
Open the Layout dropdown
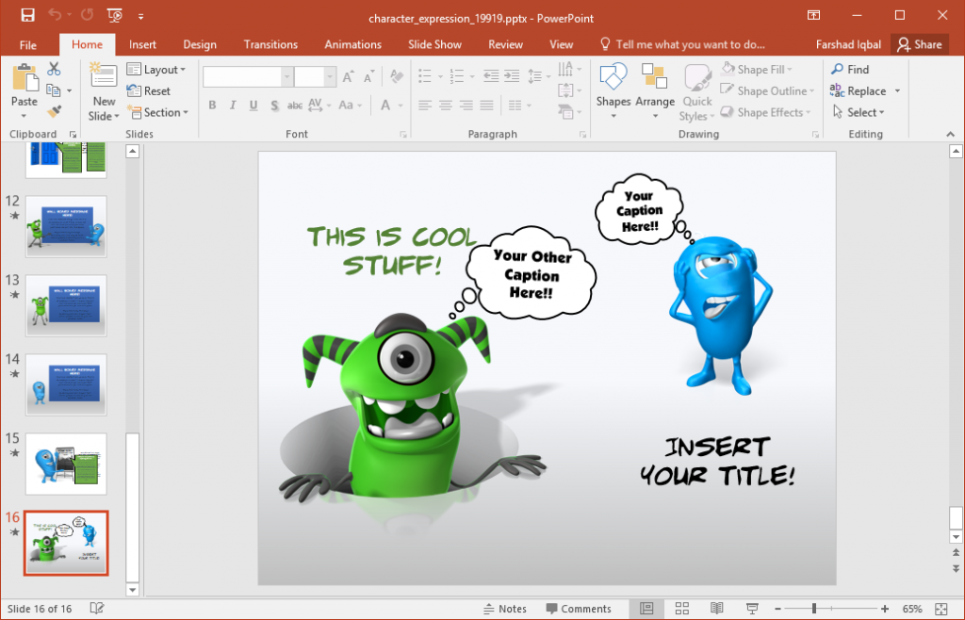tap(156, 69)
